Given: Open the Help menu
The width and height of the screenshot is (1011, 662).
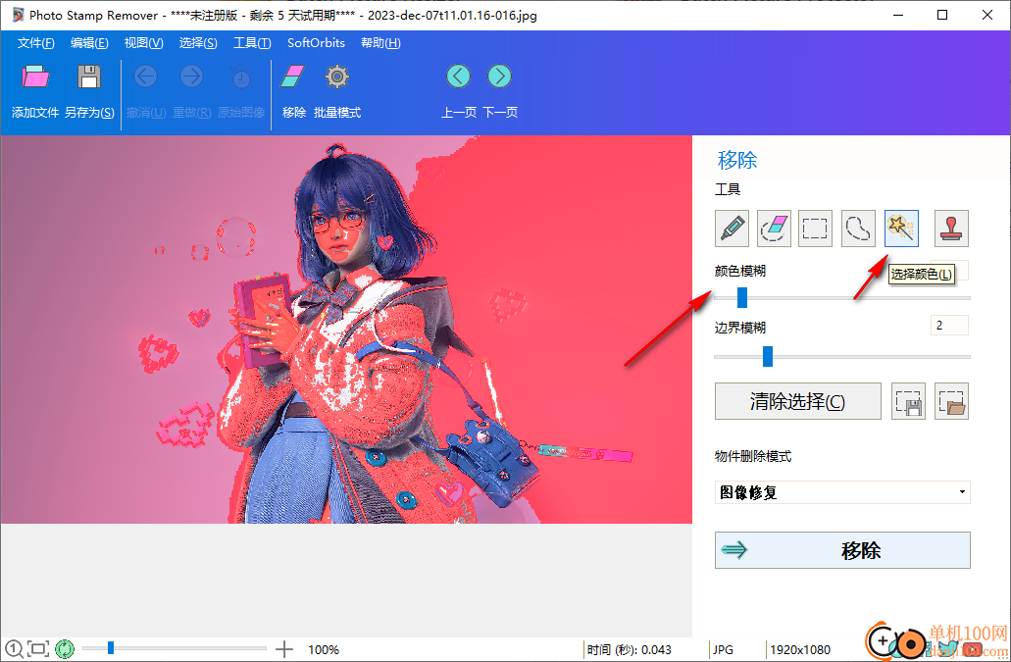Looking at the screenshot, I should click(380, 42).
